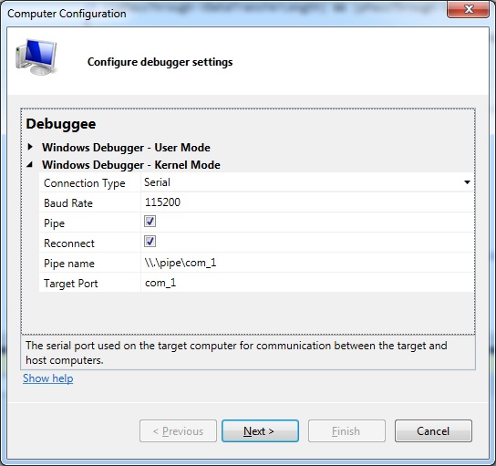Collapse Windows Debugger Kernel Mode triangle

pos(30,164)
